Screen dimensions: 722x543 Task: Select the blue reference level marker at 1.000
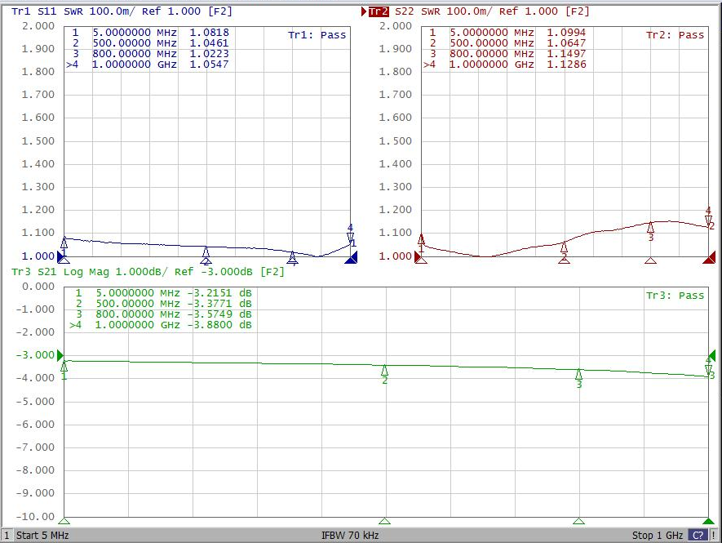(60, 256)
